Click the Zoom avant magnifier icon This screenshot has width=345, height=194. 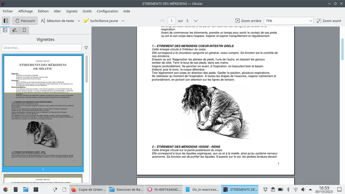(x=319, y=21)
